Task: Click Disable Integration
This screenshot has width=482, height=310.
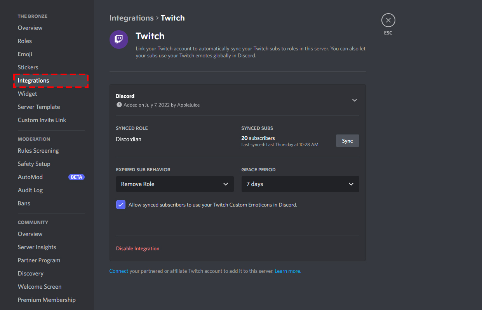Action: pos(137,248)
